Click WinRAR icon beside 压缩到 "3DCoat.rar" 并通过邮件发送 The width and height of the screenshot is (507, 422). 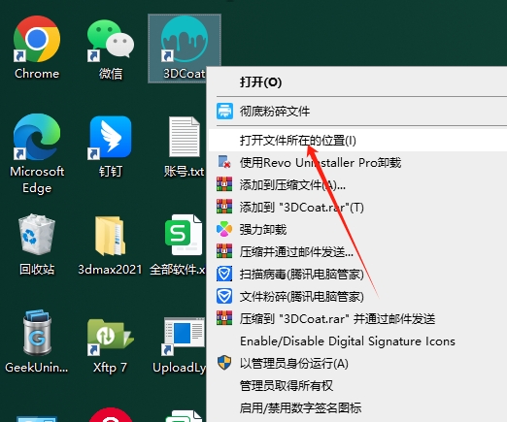[x=224, y=318]
